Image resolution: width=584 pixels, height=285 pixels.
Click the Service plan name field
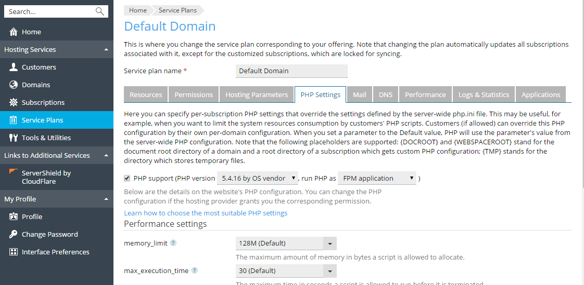click(x=291, y=71)
